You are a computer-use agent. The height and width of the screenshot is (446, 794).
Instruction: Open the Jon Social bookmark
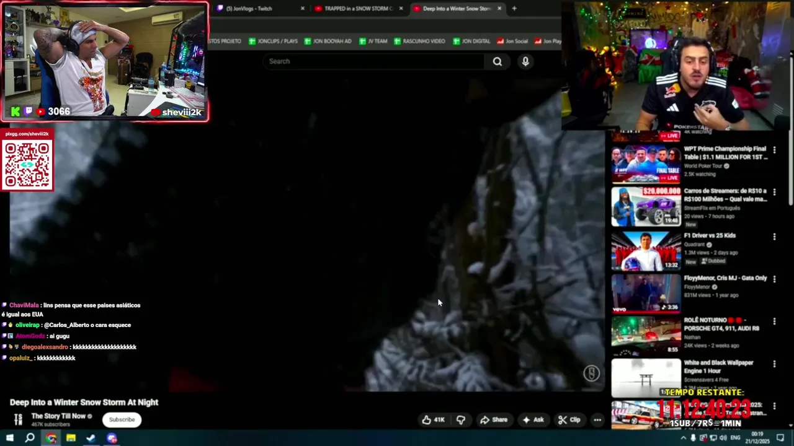(512, 41)
